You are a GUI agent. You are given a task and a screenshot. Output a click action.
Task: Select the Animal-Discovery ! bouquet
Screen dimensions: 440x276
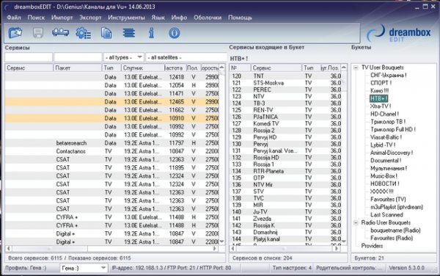tap(392, 153)
